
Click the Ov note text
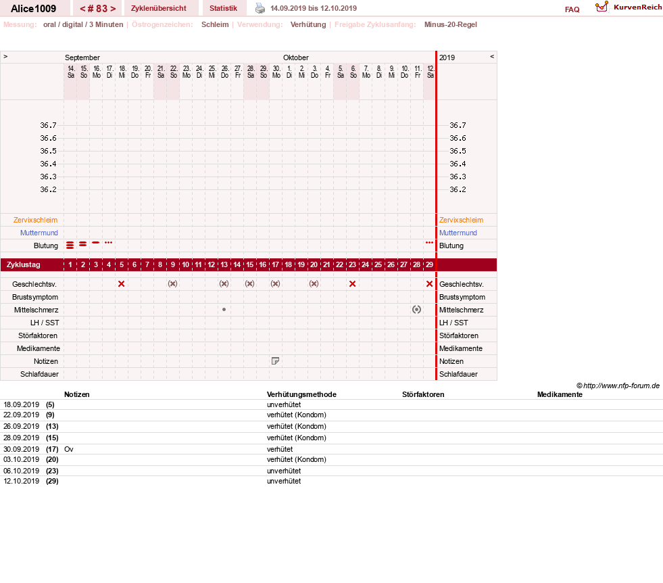pyautogui.click(x=69, y=449)
